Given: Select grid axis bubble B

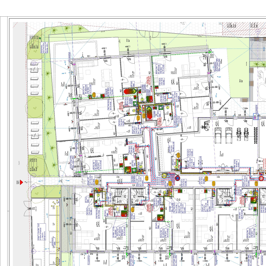Looking at the screenshot, I should pyautogui.click(x=34, y=187).
